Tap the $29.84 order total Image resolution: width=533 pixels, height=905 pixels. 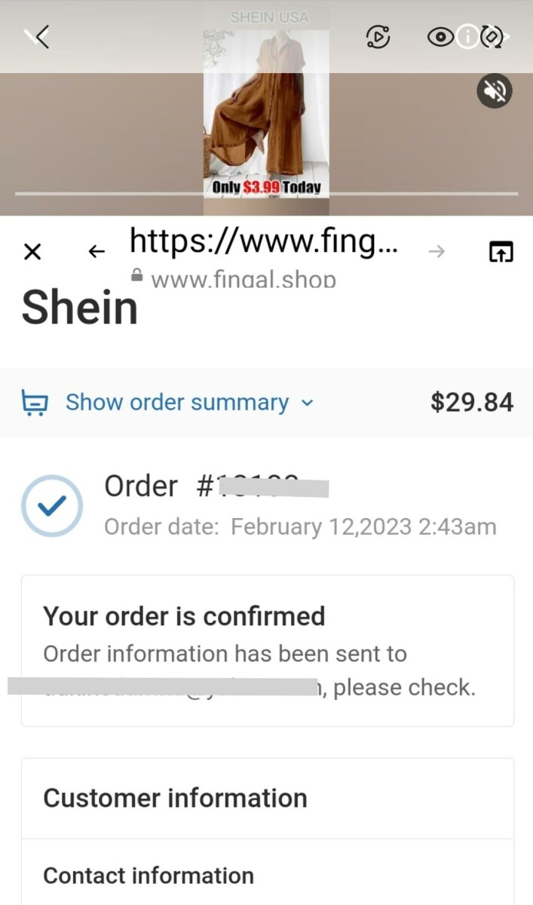471,403
